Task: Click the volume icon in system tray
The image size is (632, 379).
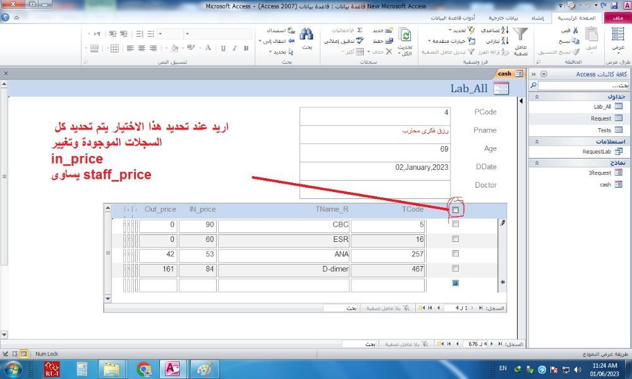Action: 578,370
